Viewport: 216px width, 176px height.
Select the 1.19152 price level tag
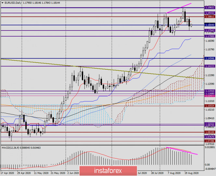click(210, 13)
